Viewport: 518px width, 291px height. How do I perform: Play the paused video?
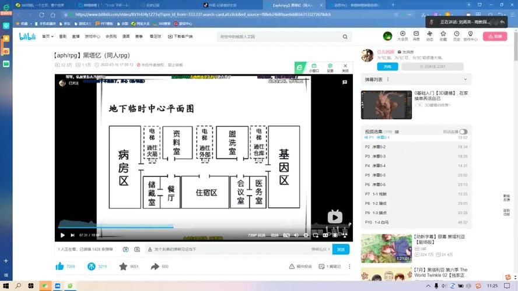coord(62,235)
